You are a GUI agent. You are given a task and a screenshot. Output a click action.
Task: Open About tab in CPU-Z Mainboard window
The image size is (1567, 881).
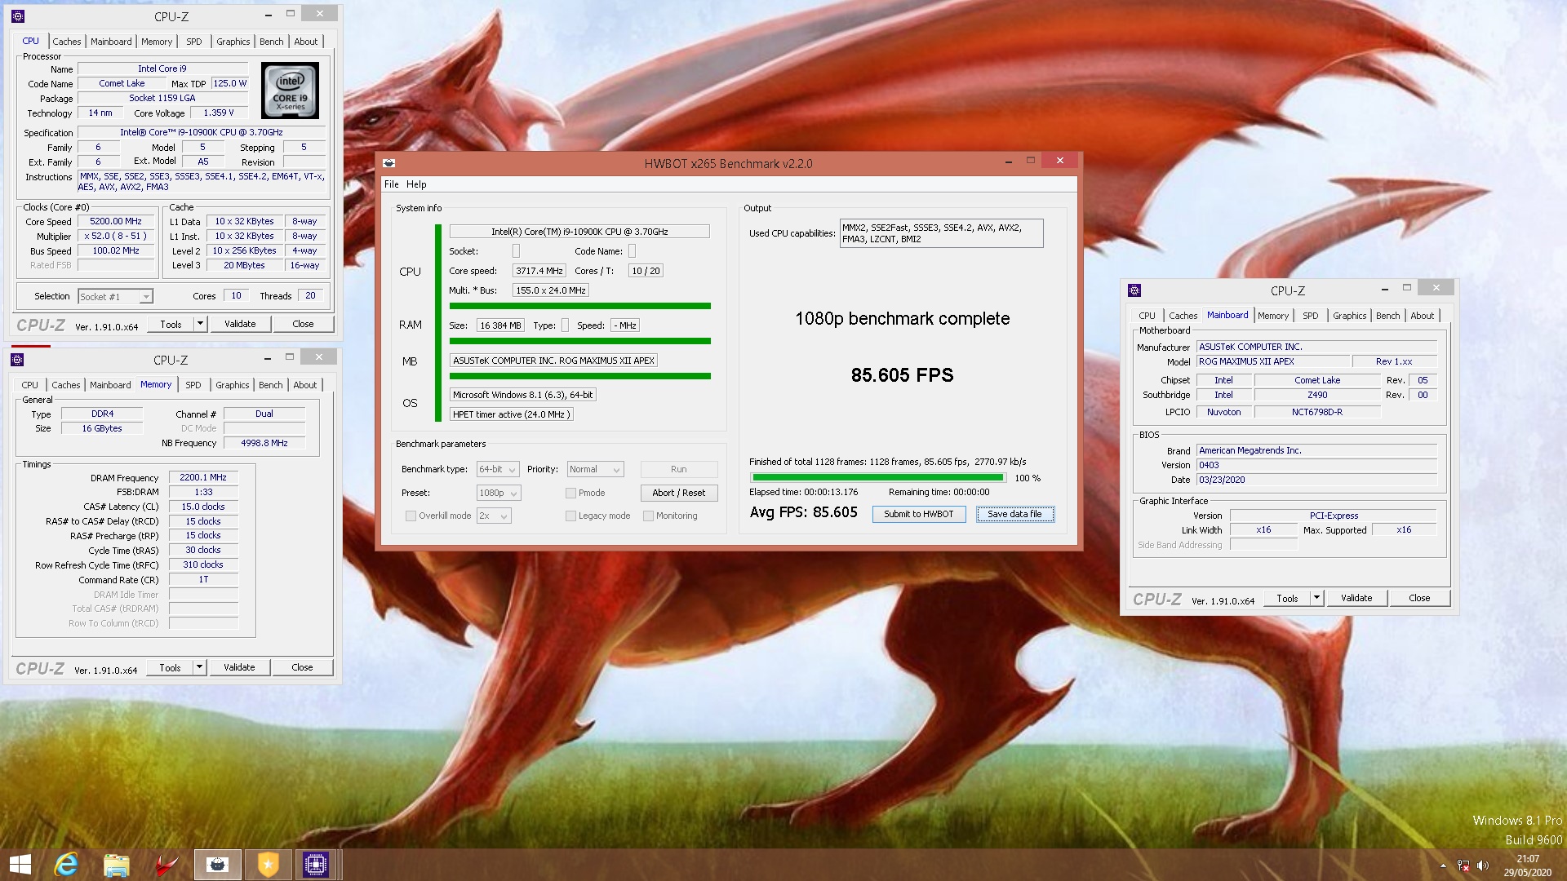1422,316
